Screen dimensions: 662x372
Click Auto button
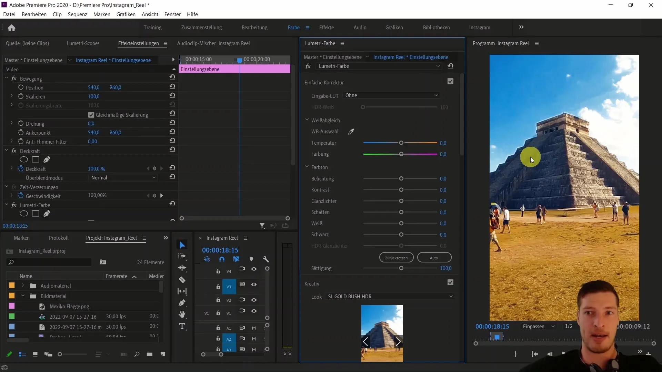click(x=434, y=258)
